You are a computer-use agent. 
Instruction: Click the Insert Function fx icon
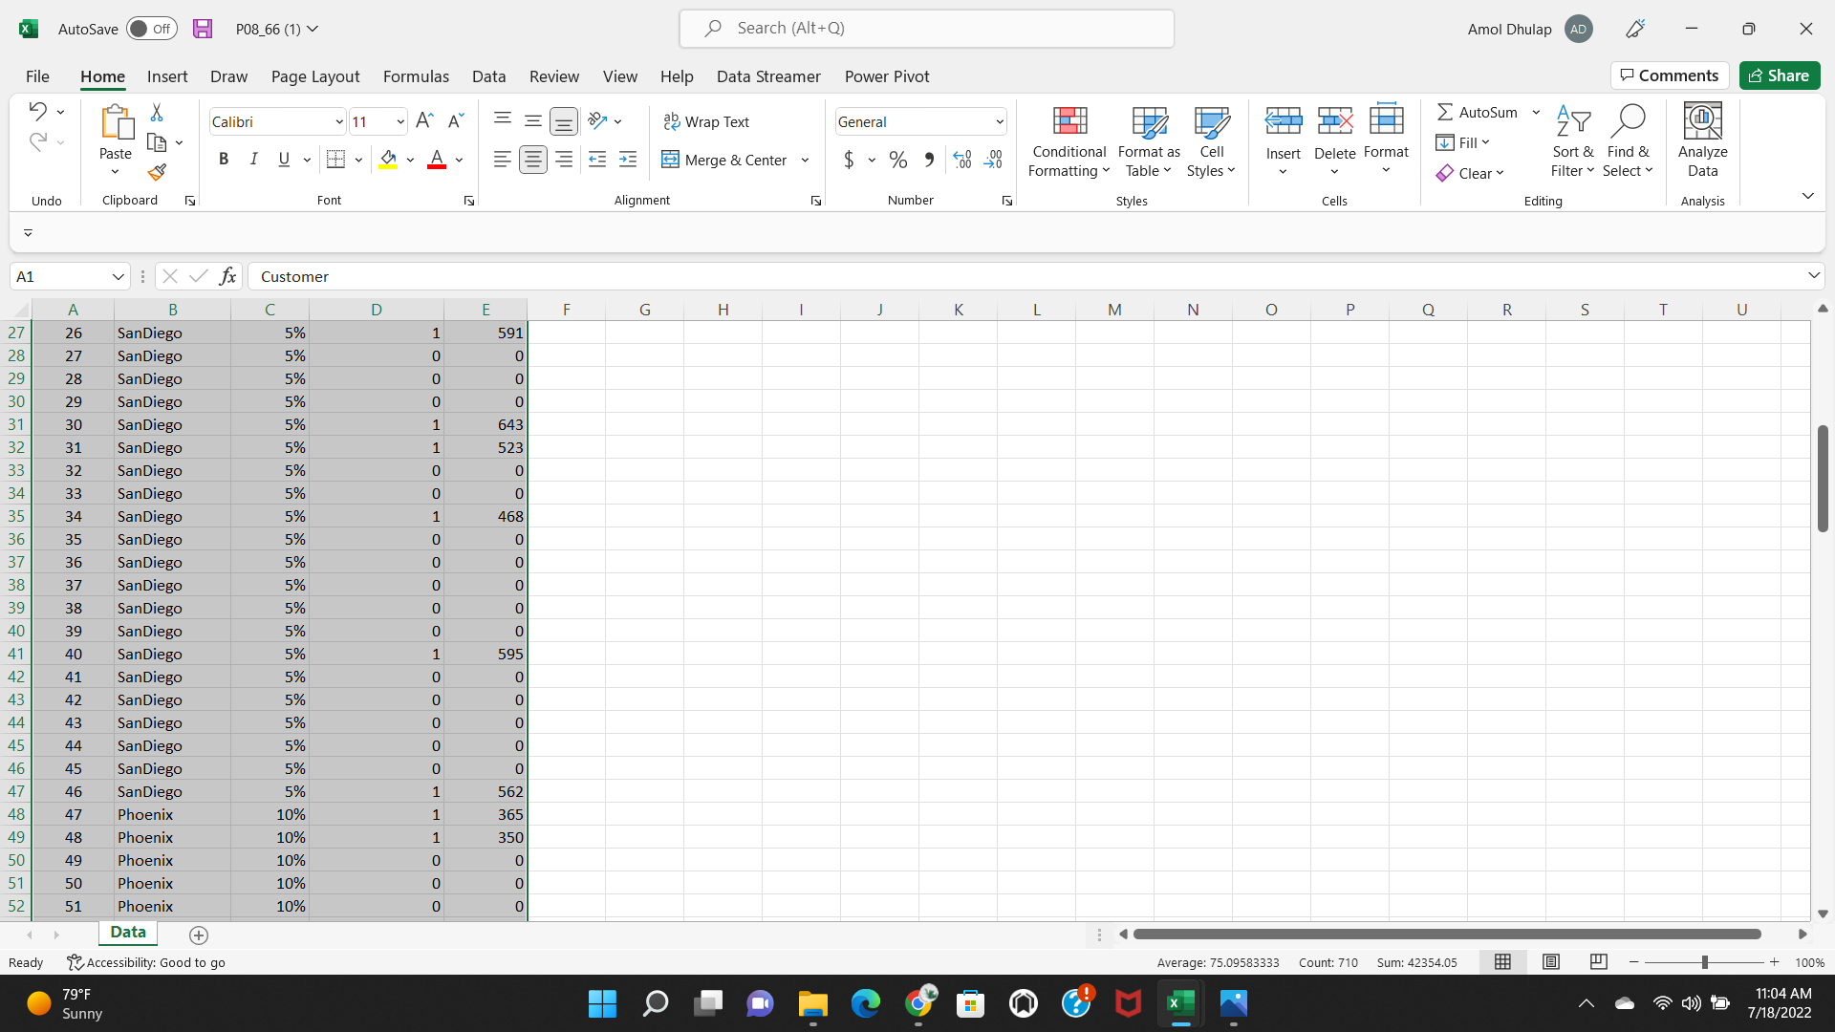point(227,276)
